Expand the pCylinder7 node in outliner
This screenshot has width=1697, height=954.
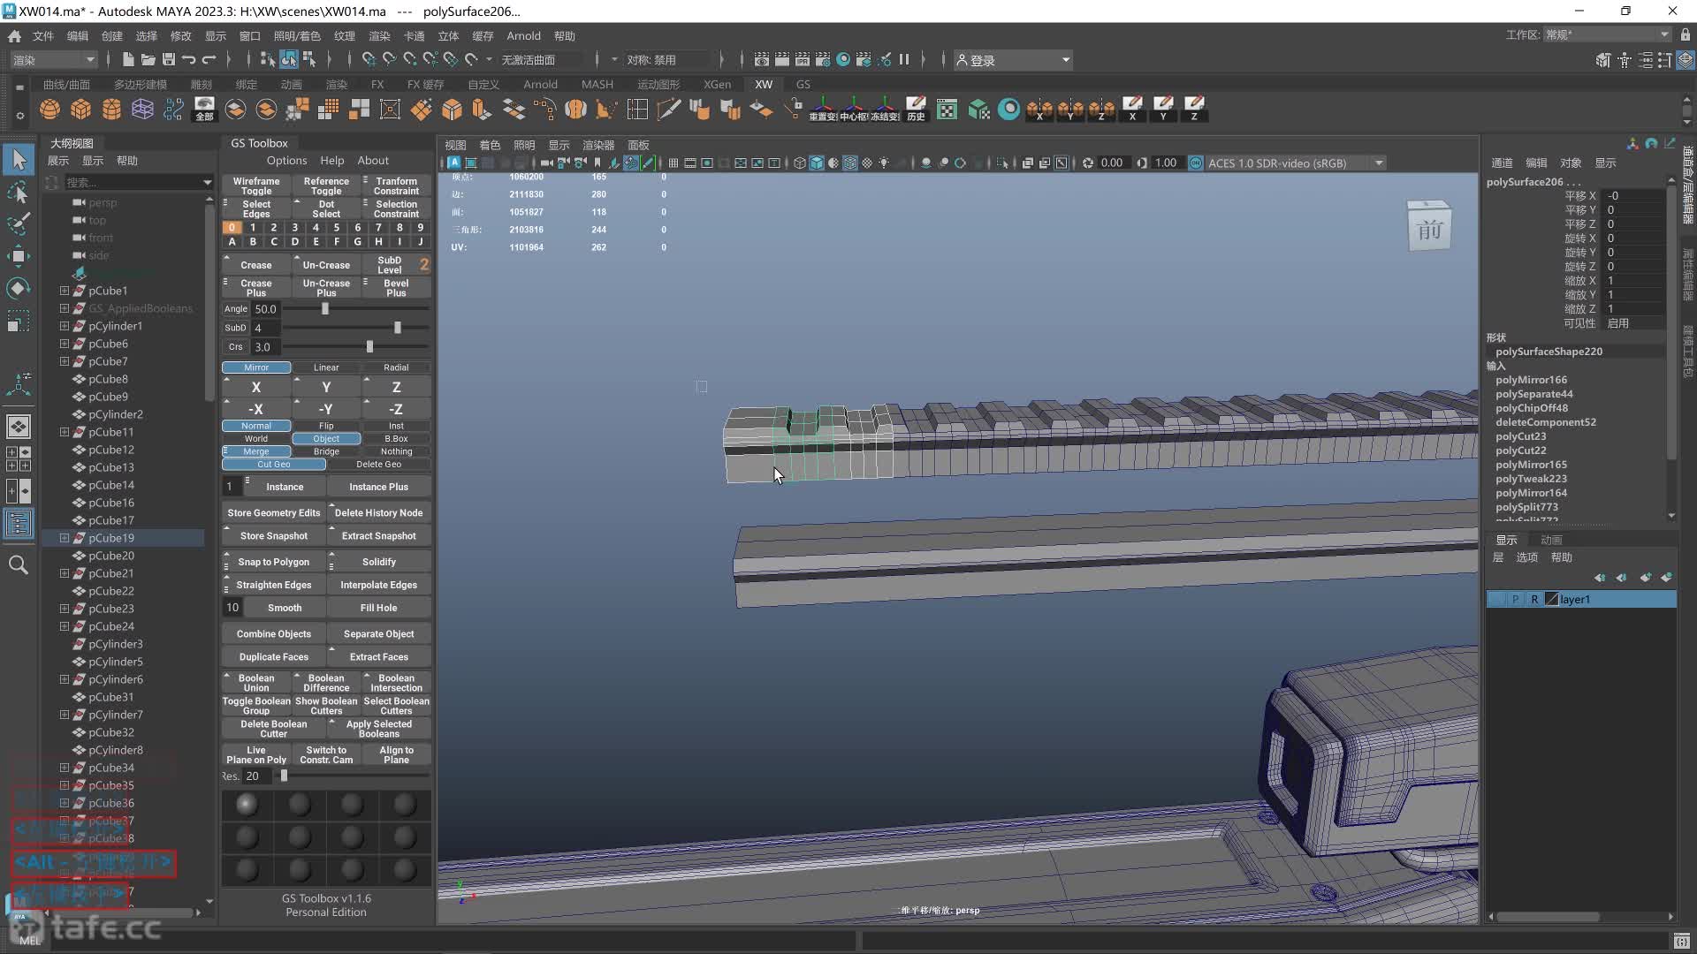(64, 715)
